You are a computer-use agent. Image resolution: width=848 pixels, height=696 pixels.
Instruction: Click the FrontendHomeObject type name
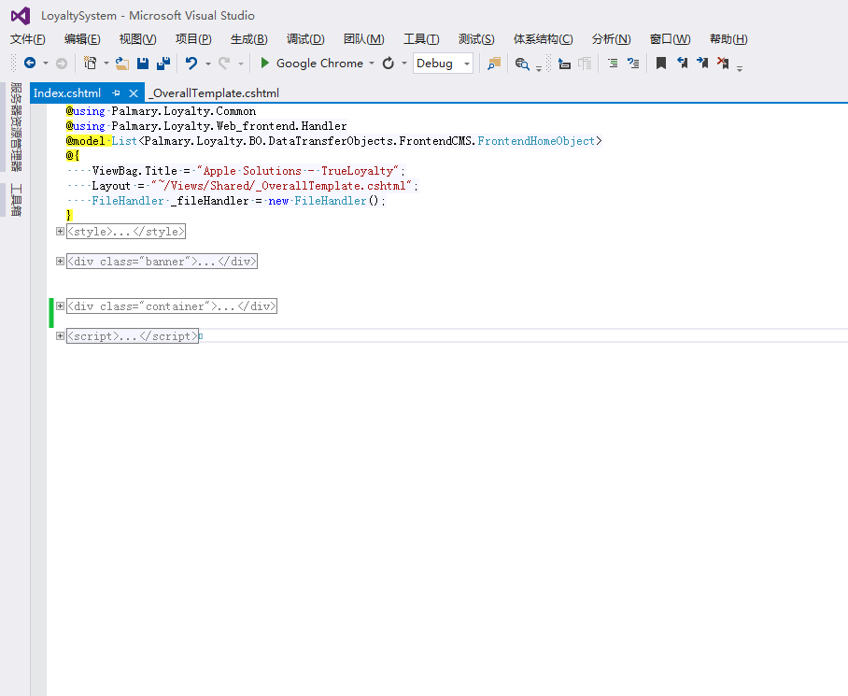536,141
